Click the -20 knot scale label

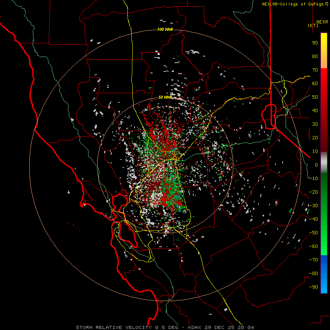313,192
